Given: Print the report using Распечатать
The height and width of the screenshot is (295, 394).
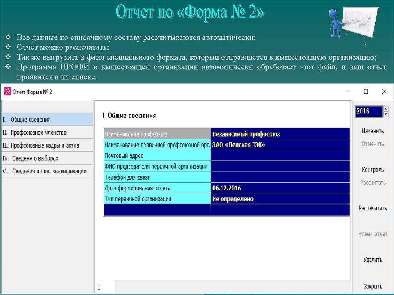Looking at the screenshot, I should point(372,208).
